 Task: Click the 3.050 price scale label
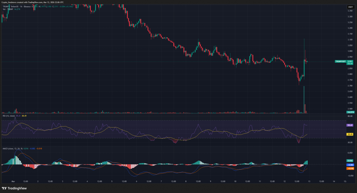[x=350, y=46]
